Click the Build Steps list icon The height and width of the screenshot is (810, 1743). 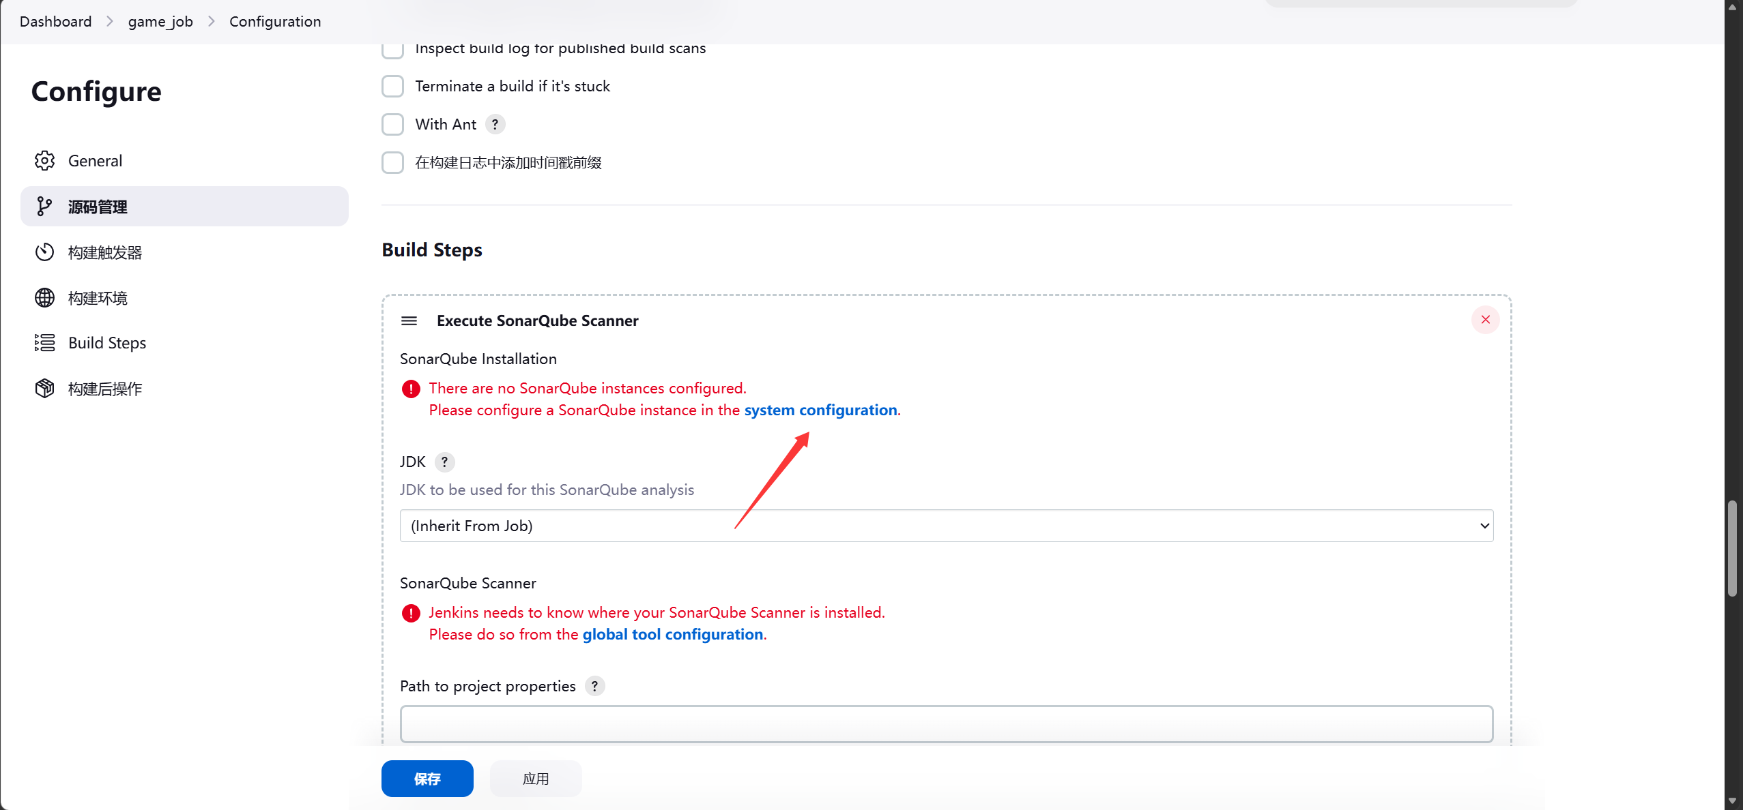tap(44, 343)
